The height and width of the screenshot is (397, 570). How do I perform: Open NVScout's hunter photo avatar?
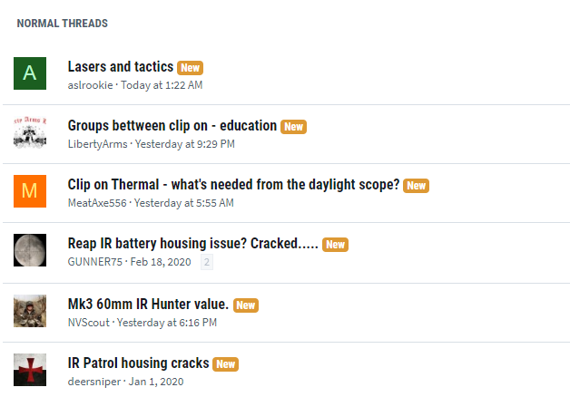tap(30, 311)
